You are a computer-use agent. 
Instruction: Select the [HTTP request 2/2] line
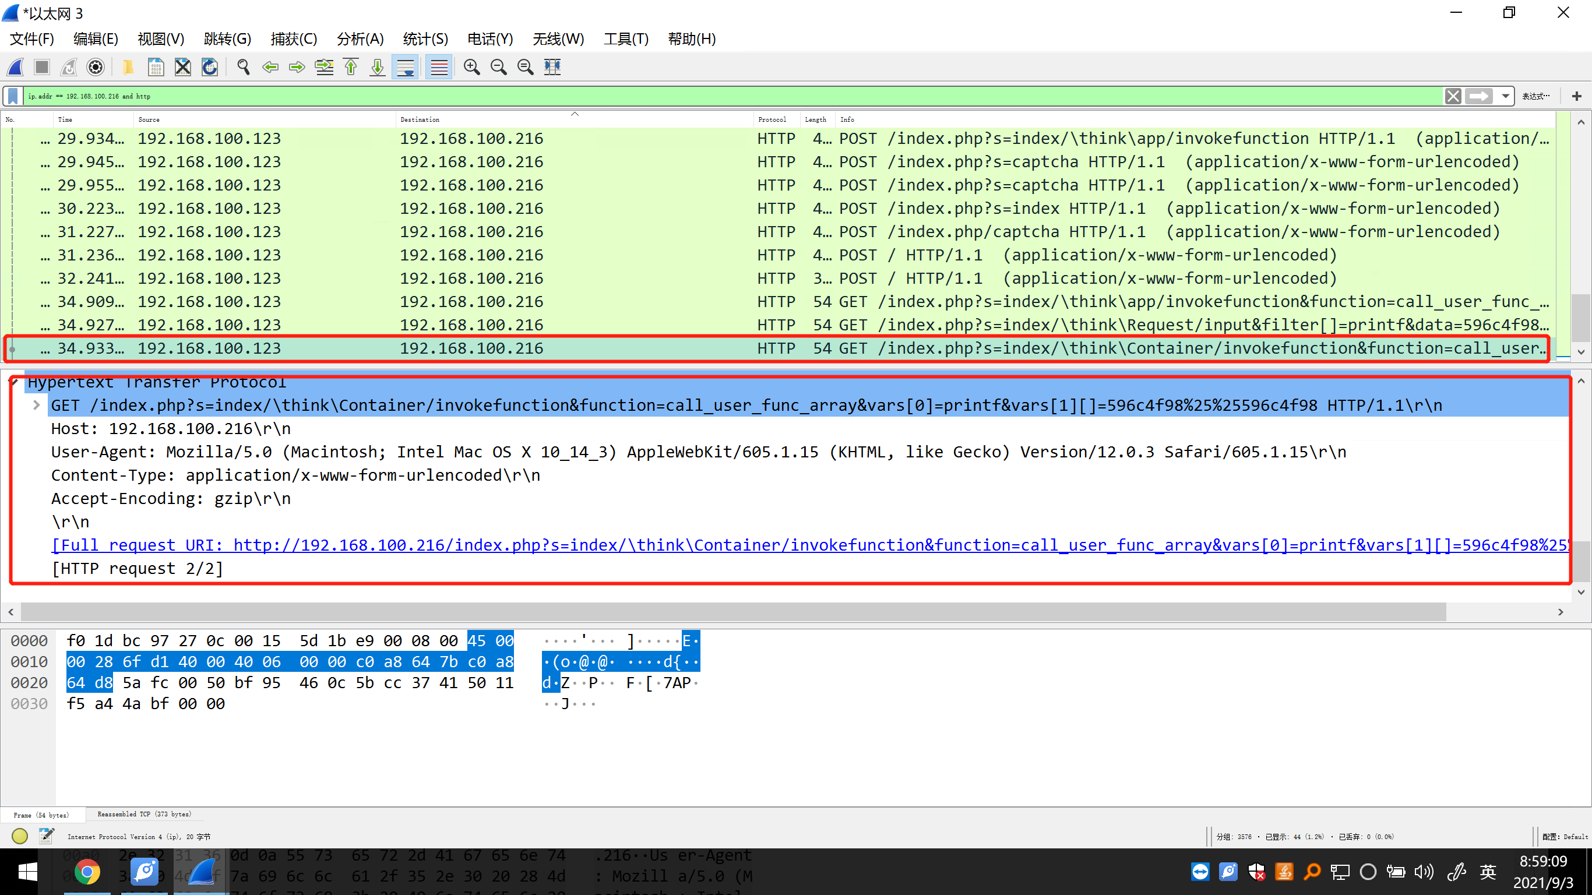(137, 569)
